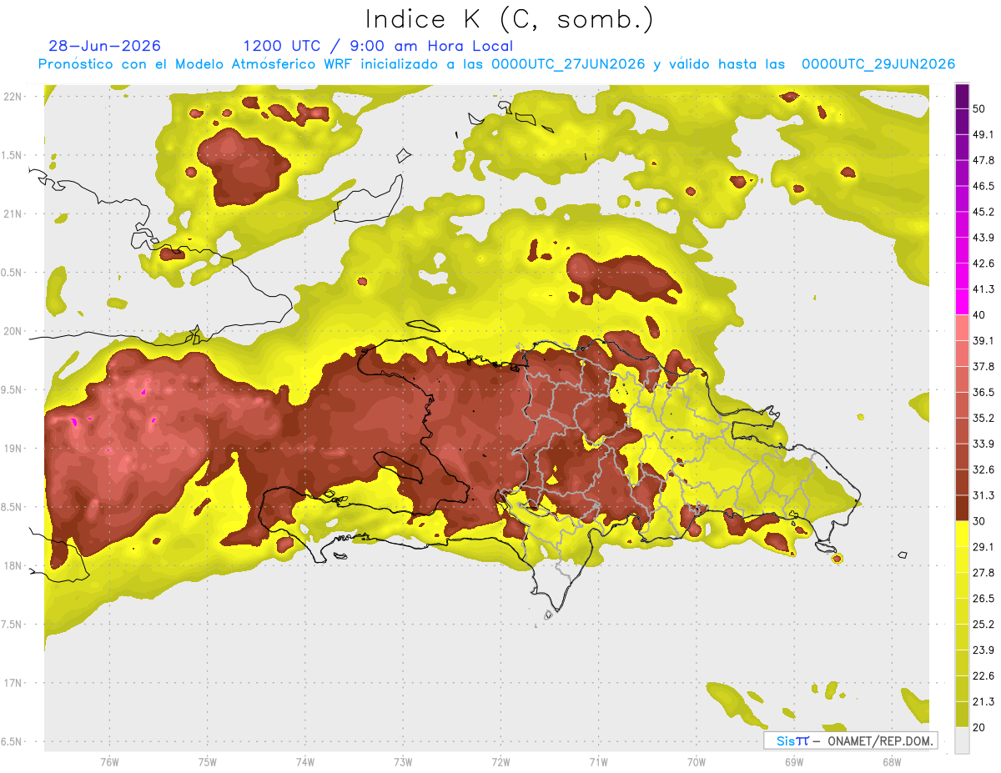Image resolution: width=1001 pixels, height=773 pixels.
Task: Click the 20N latitude label
Action: click(12, 331)
